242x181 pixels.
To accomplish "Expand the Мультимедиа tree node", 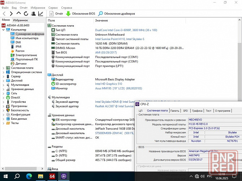I will 3,85.
